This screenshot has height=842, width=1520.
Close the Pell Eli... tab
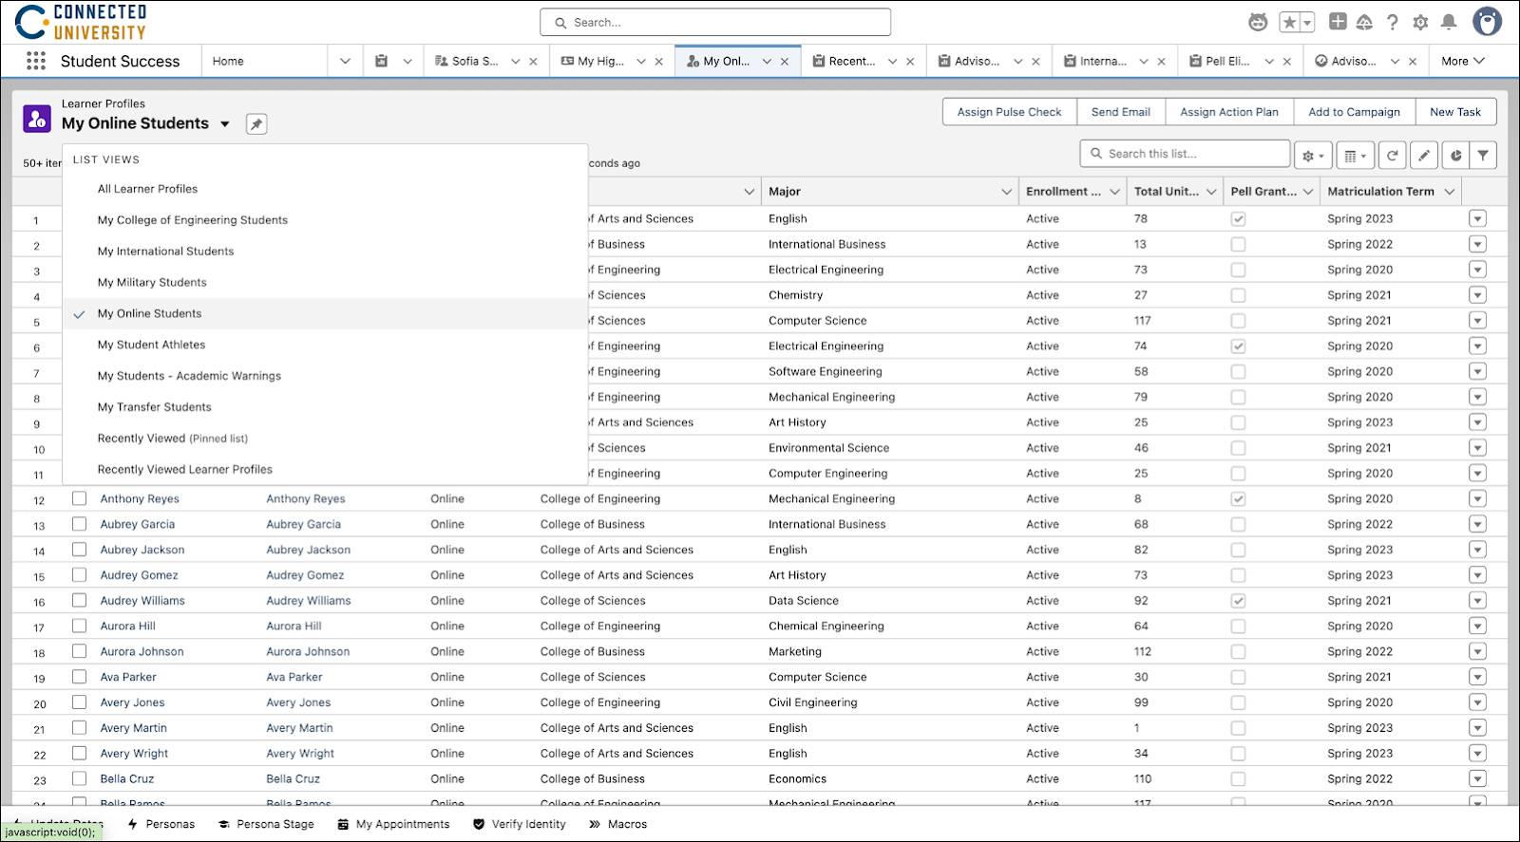coord(1286,62)
